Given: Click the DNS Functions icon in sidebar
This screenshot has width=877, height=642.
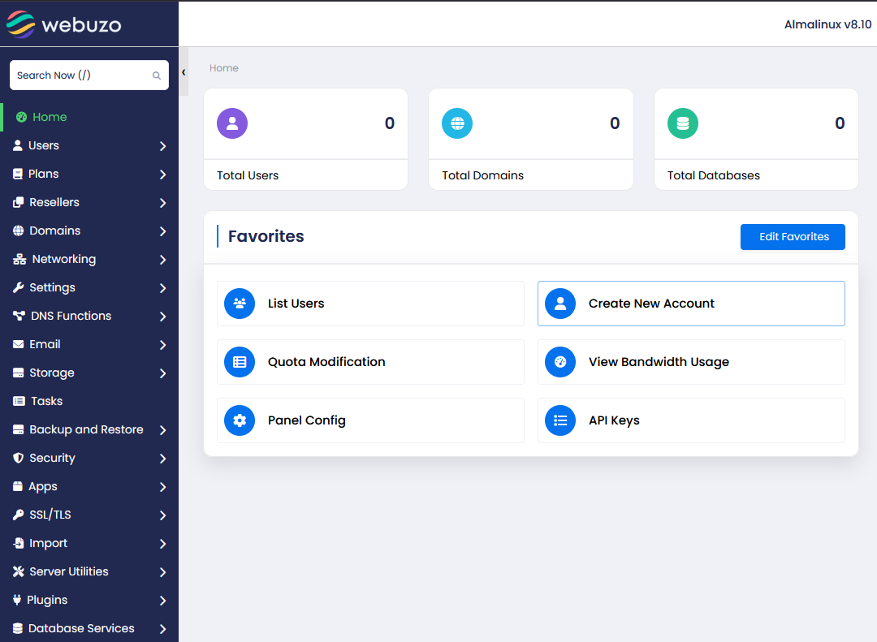Looking at the screenshot, I should coord(19,316).
